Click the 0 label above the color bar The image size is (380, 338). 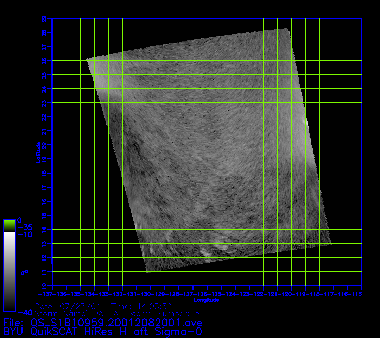19,220
